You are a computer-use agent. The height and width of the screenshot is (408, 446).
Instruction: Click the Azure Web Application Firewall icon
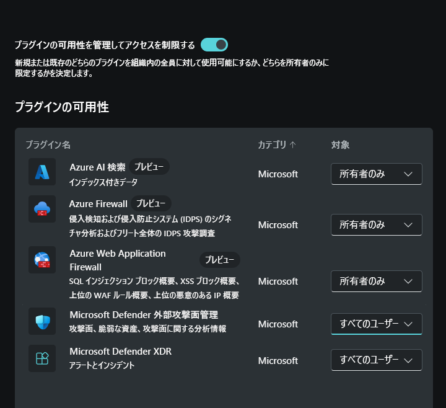point(42,260)
